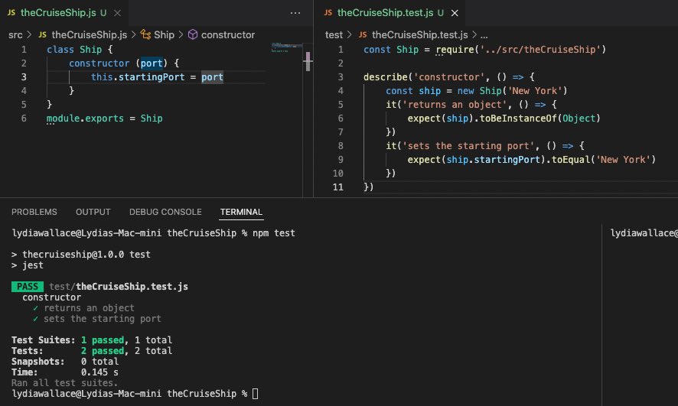Screen dimensions: 678x406
Task: Click 'this.startingPort = port' code line
Action: tap(157, 77)
